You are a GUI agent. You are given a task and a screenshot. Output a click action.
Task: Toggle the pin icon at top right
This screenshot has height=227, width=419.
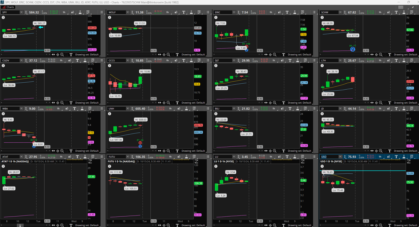click(413, 7)
